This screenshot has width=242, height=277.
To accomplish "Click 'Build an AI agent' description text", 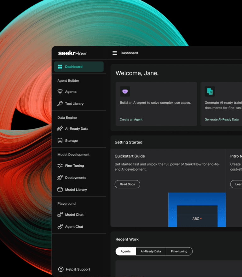I will (x=155, y=103).
